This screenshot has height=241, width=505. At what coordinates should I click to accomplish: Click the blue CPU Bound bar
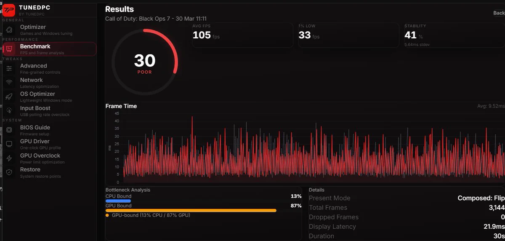click(x=118, y=201)
